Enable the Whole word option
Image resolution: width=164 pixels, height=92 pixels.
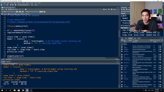15,14
